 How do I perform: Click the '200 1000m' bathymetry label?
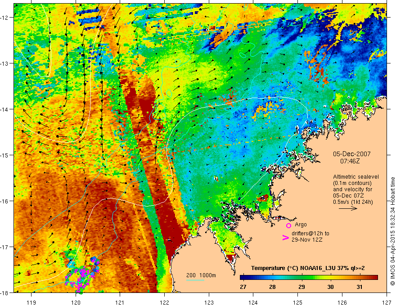(201, 275)
